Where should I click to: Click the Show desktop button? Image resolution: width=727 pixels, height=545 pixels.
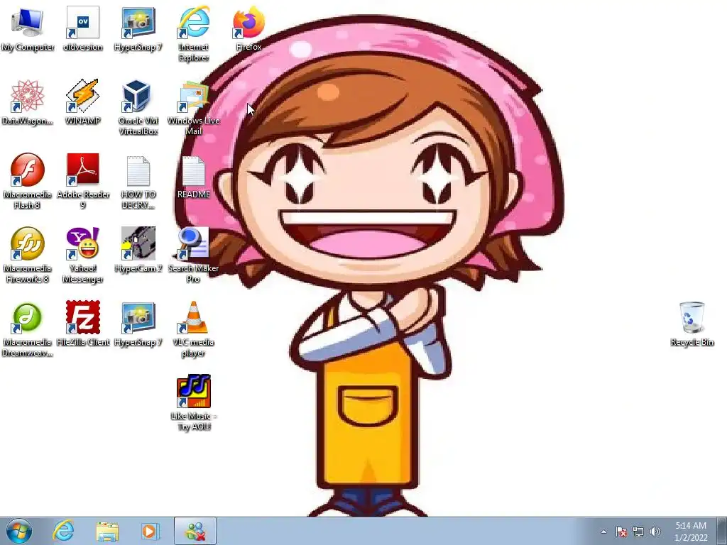[721, 531]
